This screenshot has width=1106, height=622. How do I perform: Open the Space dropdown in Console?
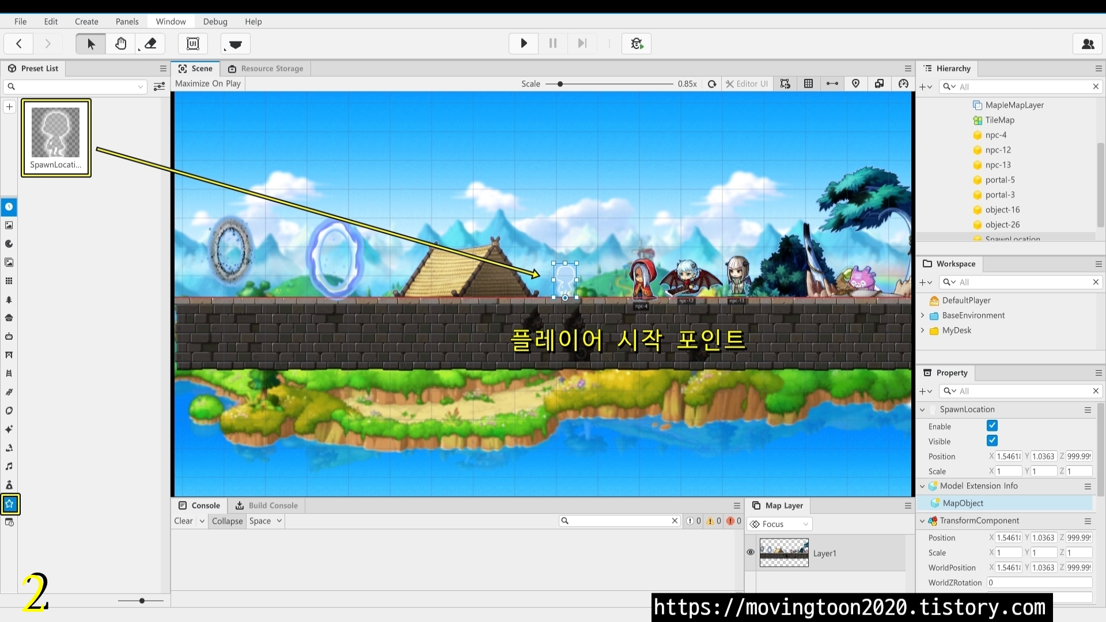(266, 521)
